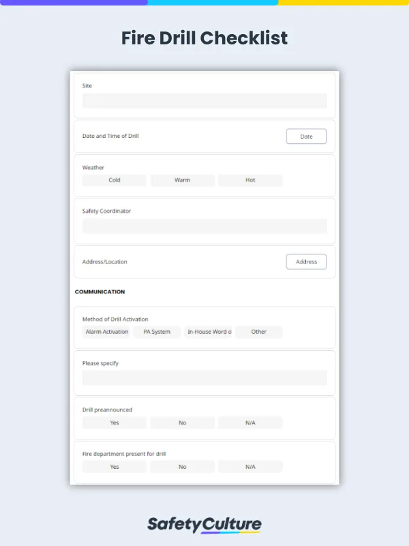Mark Drill preannounced as N/A

point(250,423)
